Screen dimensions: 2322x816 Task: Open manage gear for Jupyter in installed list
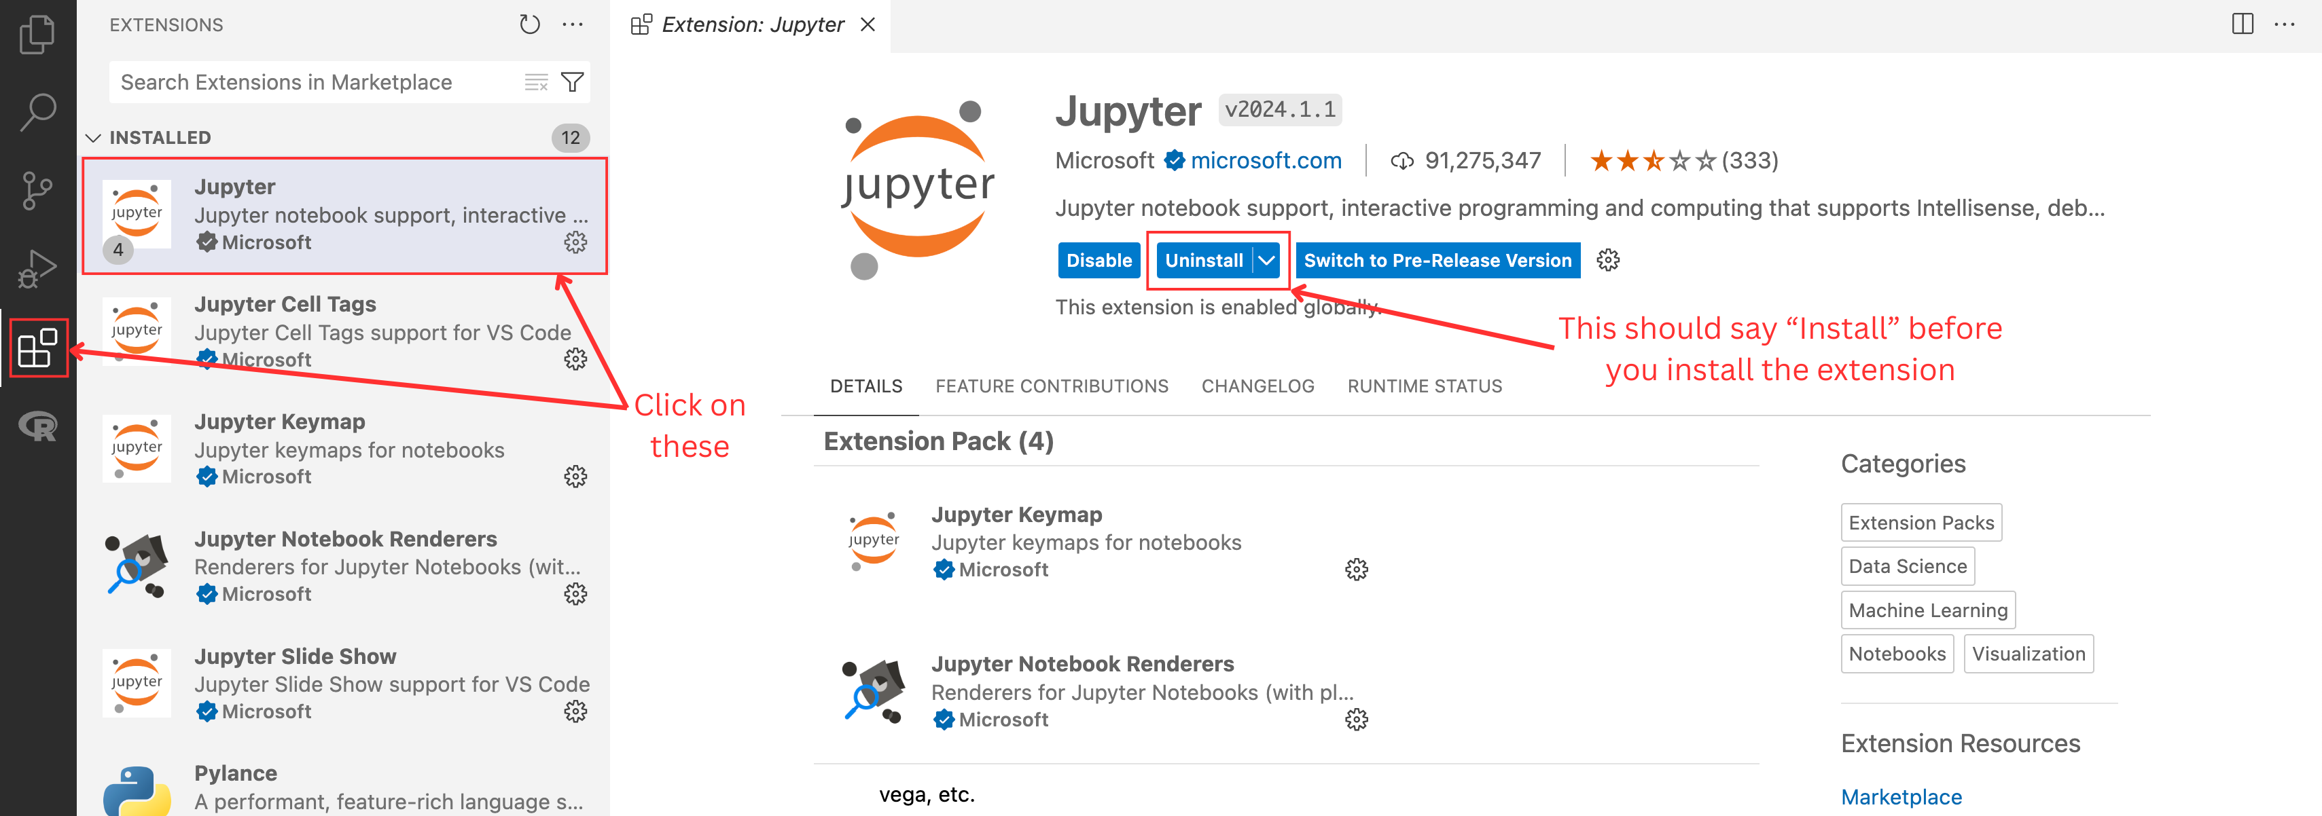click(575, 242)
